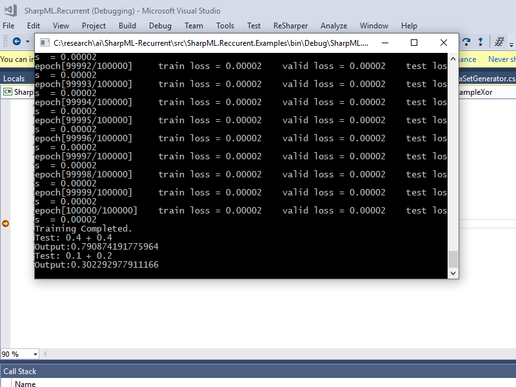Click the Visual Studio logo icon
Viewport: 516px width, 387px height.
pyautogui.click(x=10, y=10)
